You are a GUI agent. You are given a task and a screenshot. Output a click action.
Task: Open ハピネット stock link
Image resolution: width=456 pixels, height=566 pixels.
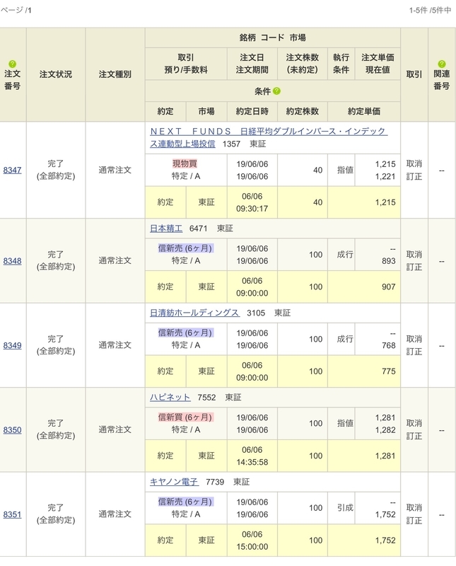point(170,398)
